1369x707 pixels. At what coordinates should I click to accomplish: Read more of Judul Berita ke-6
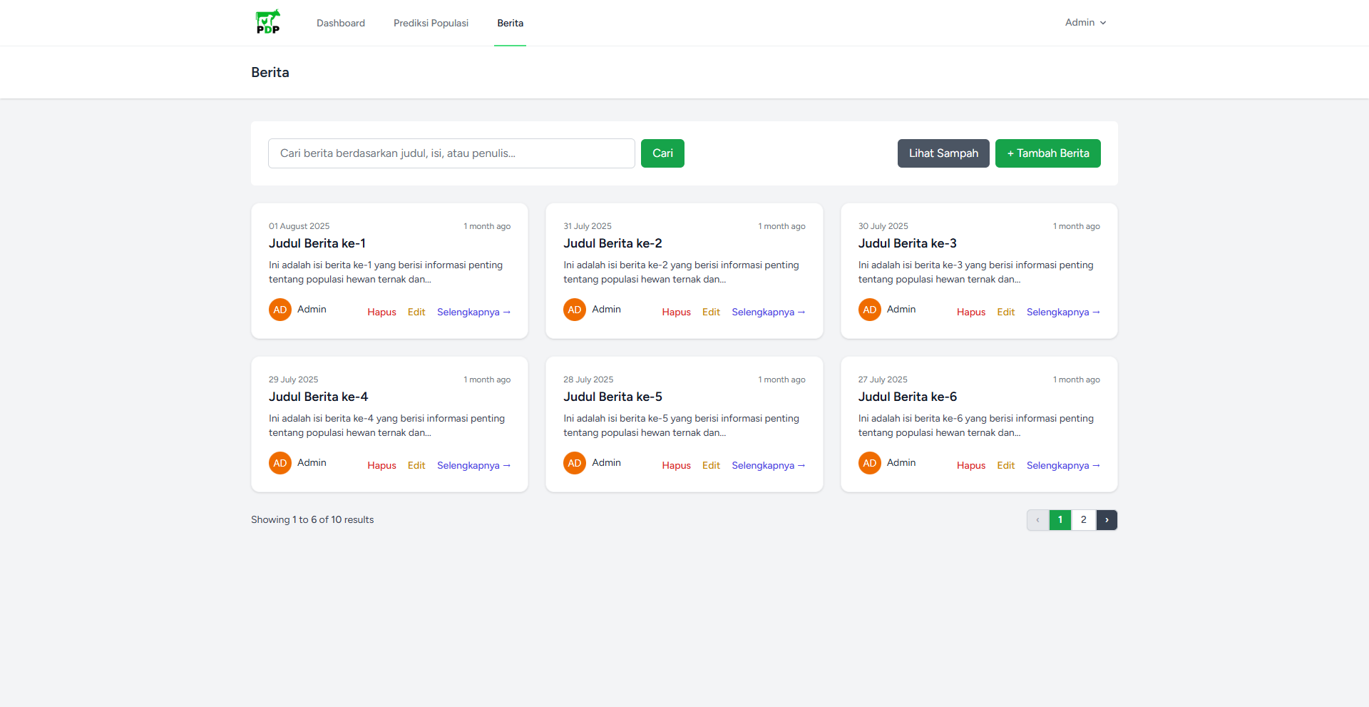[x=1062, y=465]
